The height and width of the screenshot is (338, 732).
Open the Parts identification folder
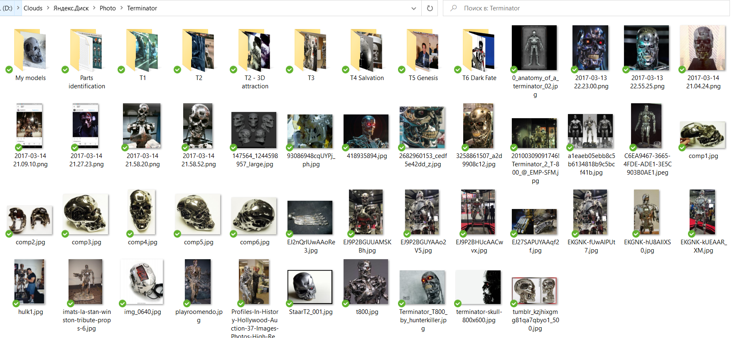click(x=86, y=50)
